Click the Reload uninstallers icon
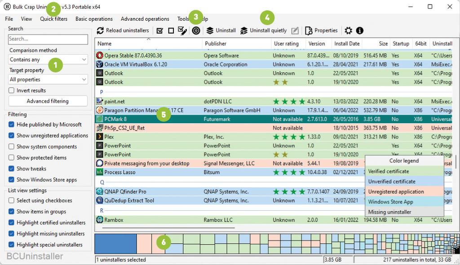Viewport: 460px width, 265px height. (100, 30)
